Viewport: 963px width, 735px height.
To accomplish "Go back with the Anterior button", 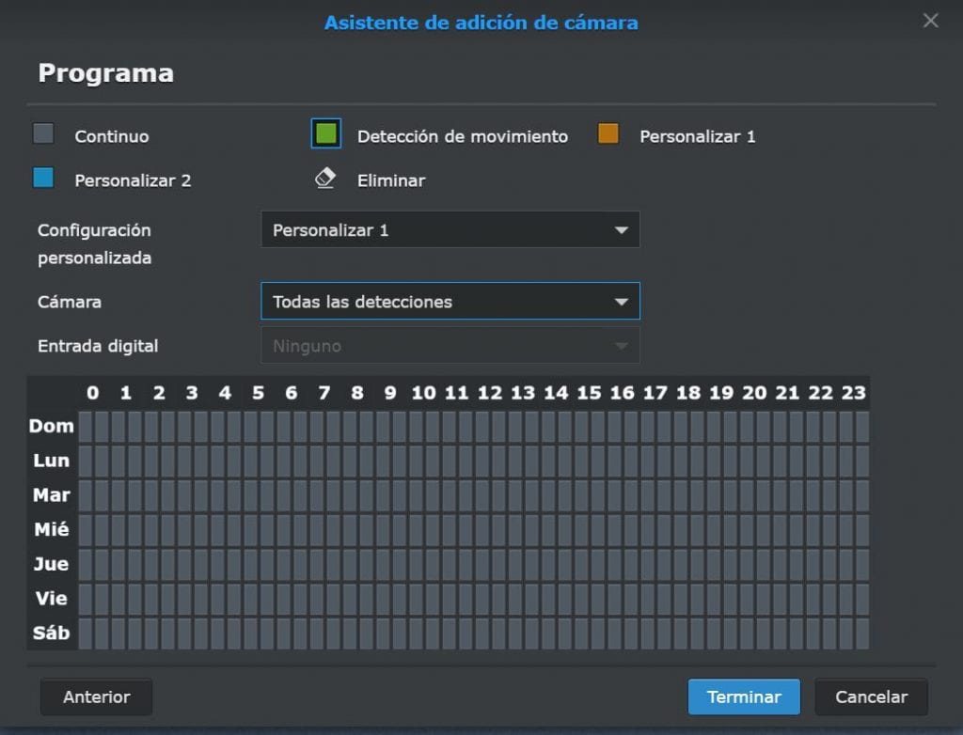I will point(95,696).
